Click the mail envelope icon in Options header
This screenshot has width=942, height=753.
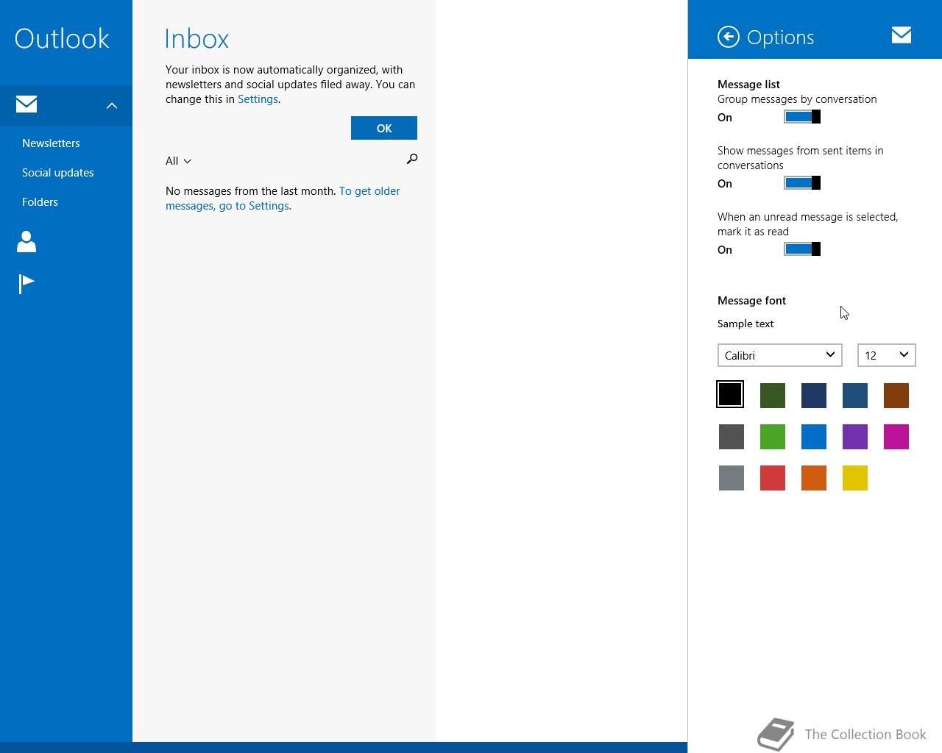pos(902,35)
